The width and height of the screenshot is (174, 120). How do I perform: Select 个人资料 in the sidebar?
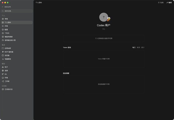click(x=17, y=22)
